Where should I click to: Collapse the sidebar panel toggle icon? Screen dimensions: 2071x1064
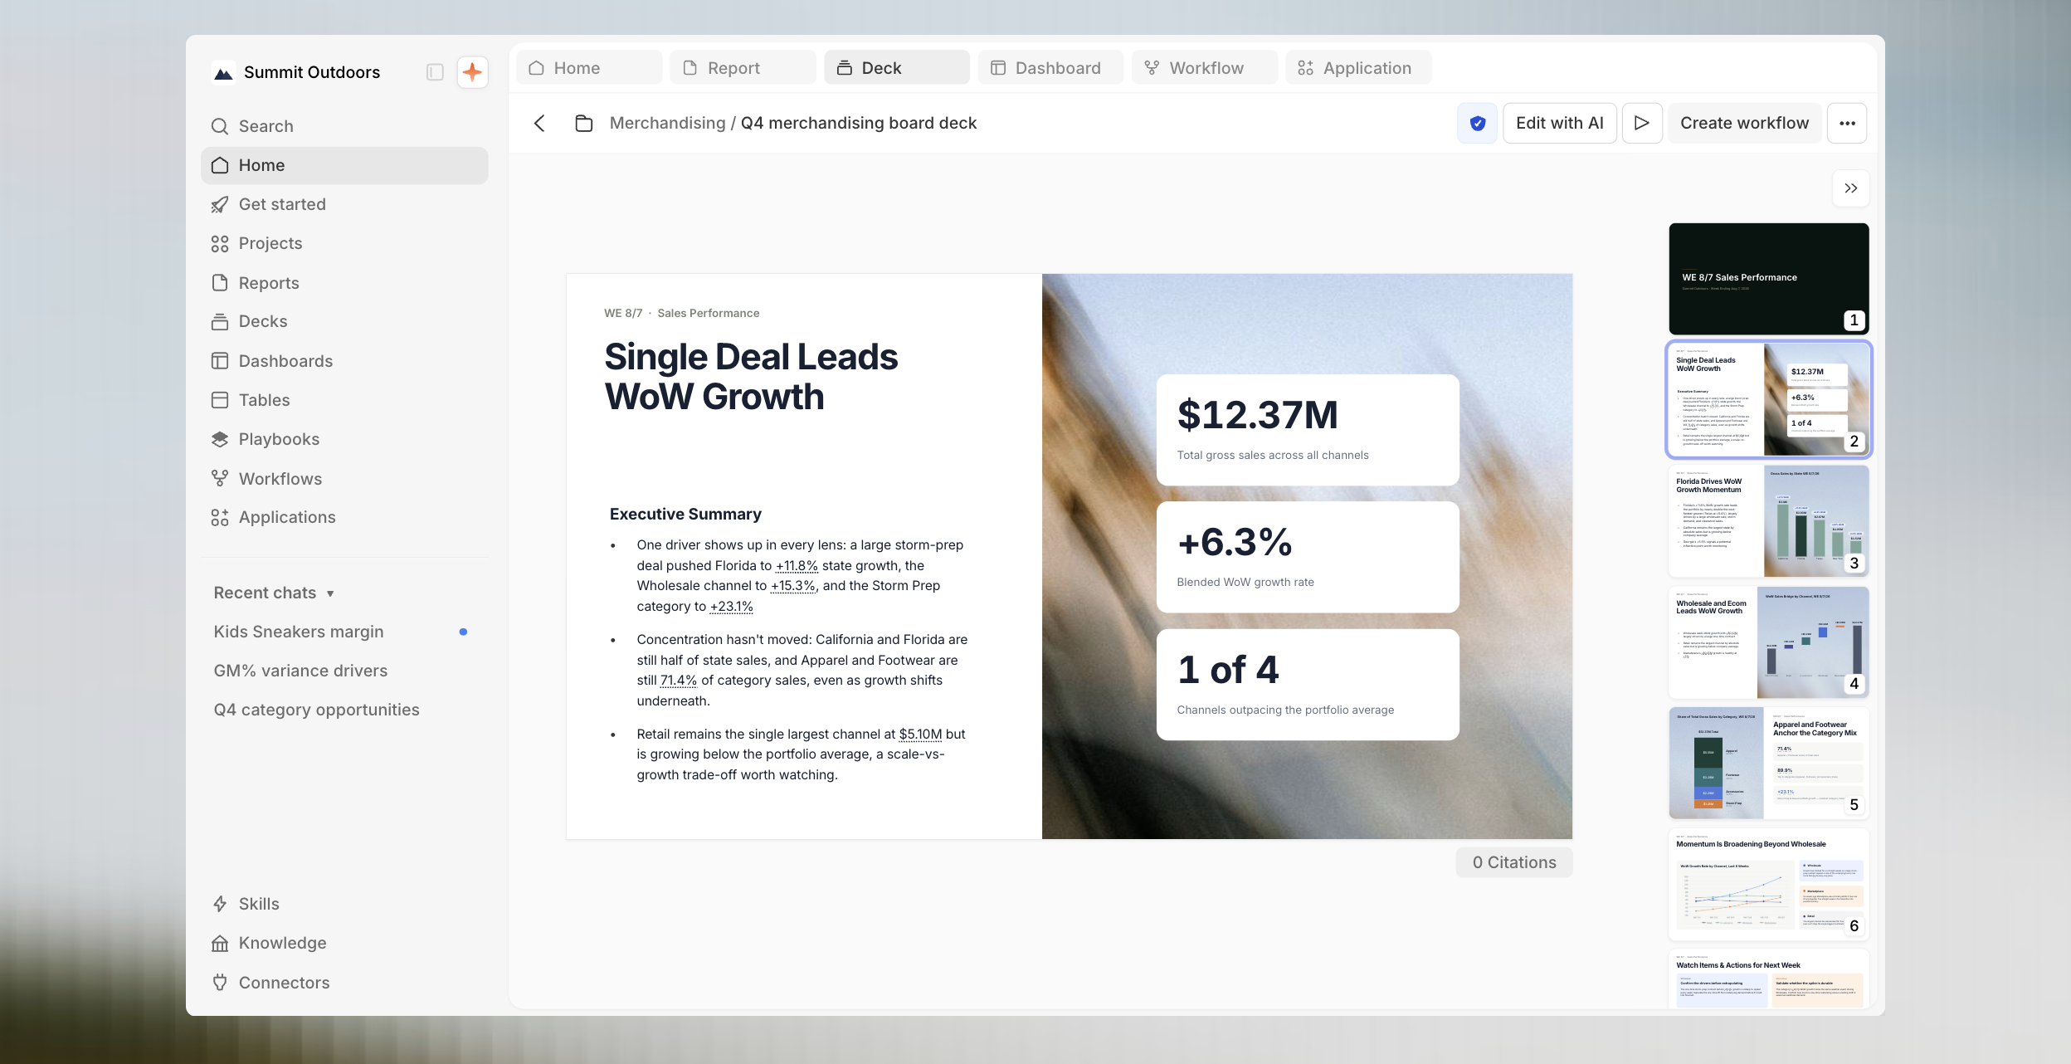[x=435, y=72]
